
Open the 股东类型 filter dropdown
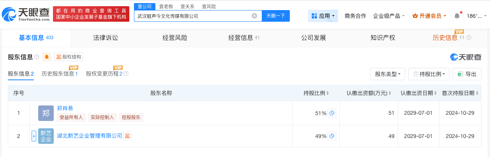click(x=388, y=74)
